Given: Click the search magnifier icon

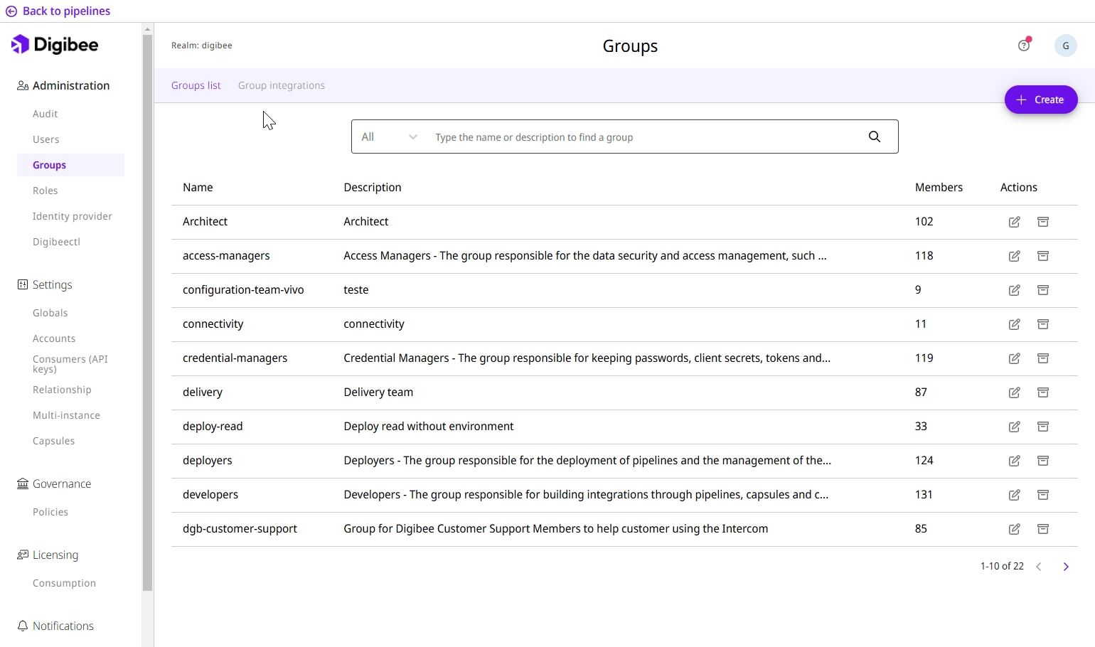Looking at the screenshot, I should pyautogui.click(x=874, y=137).
